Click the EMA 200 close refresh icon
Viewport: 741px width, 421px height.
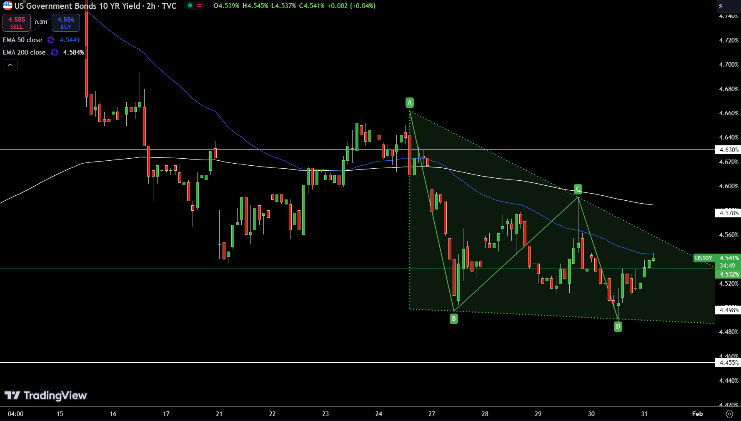tap(55, 52)
